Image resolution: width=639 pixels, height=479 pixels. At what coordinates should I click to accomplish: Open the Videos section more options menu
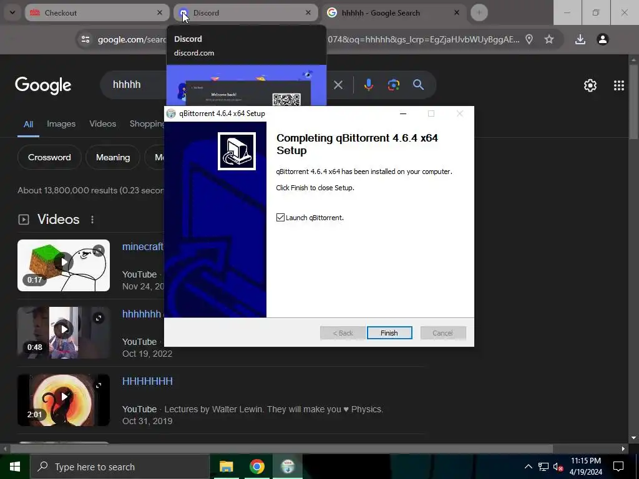tap(92, 220)
